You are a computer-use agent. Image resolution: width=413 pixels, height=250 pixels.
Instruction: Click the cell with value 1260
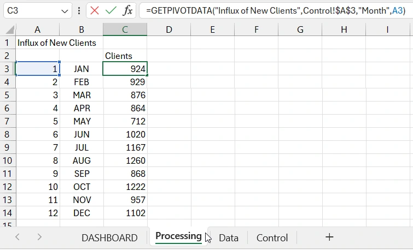tap(125, 160)
